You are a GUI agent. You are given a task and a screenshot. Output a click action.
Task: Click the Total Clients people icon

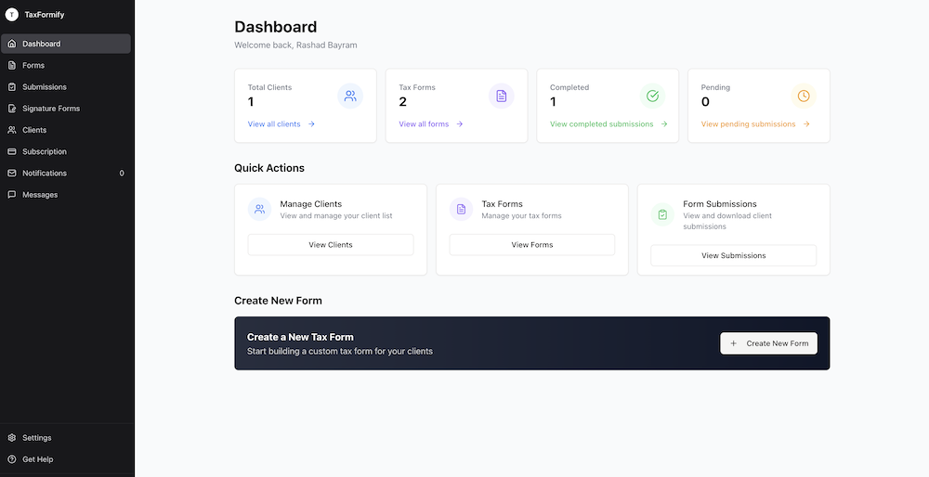[350, 96]
